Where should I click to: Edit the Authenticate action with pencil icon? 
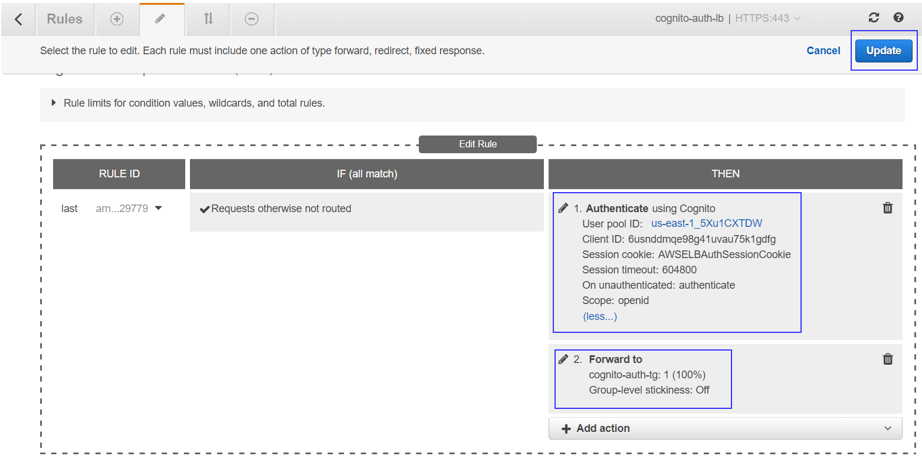point(563,207)
